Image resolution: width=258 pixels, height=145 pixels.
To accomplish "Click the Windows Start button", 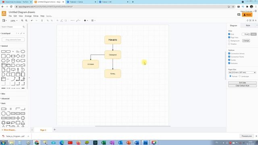I will (x=3, y=142).
